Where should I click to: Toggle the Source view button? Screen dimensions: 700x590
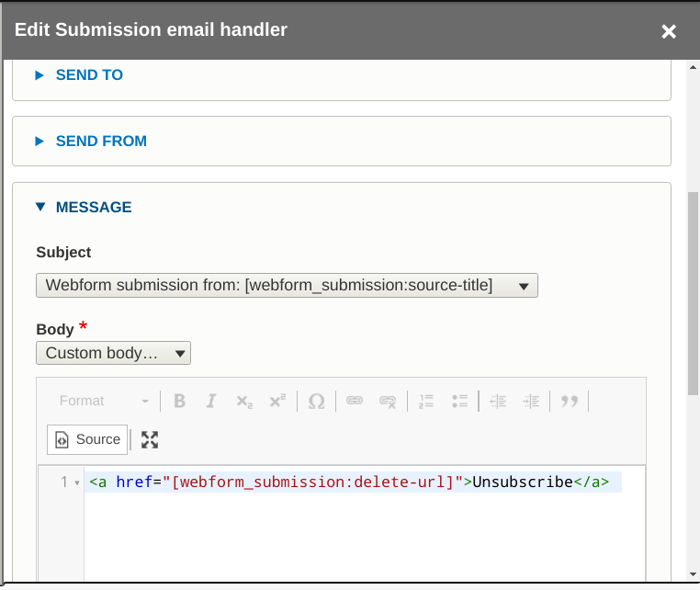(x=87, y=439)
